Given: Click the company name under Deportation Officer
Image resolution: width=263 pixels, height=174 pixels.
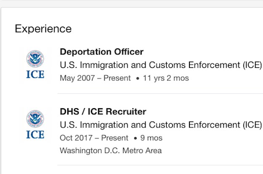Looking at the screenshot, I should (x=161, y=65).
